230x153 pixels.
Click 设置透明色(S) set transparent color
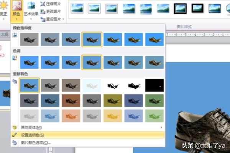[x=88, y=135]
